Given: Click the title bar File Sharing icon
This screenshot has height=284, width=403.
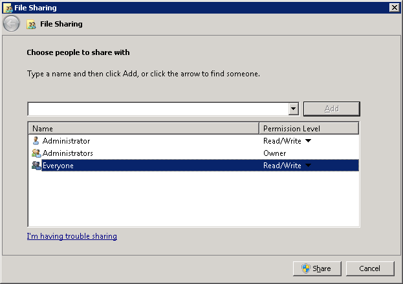Looking at the screenshot, I should 8,8.
